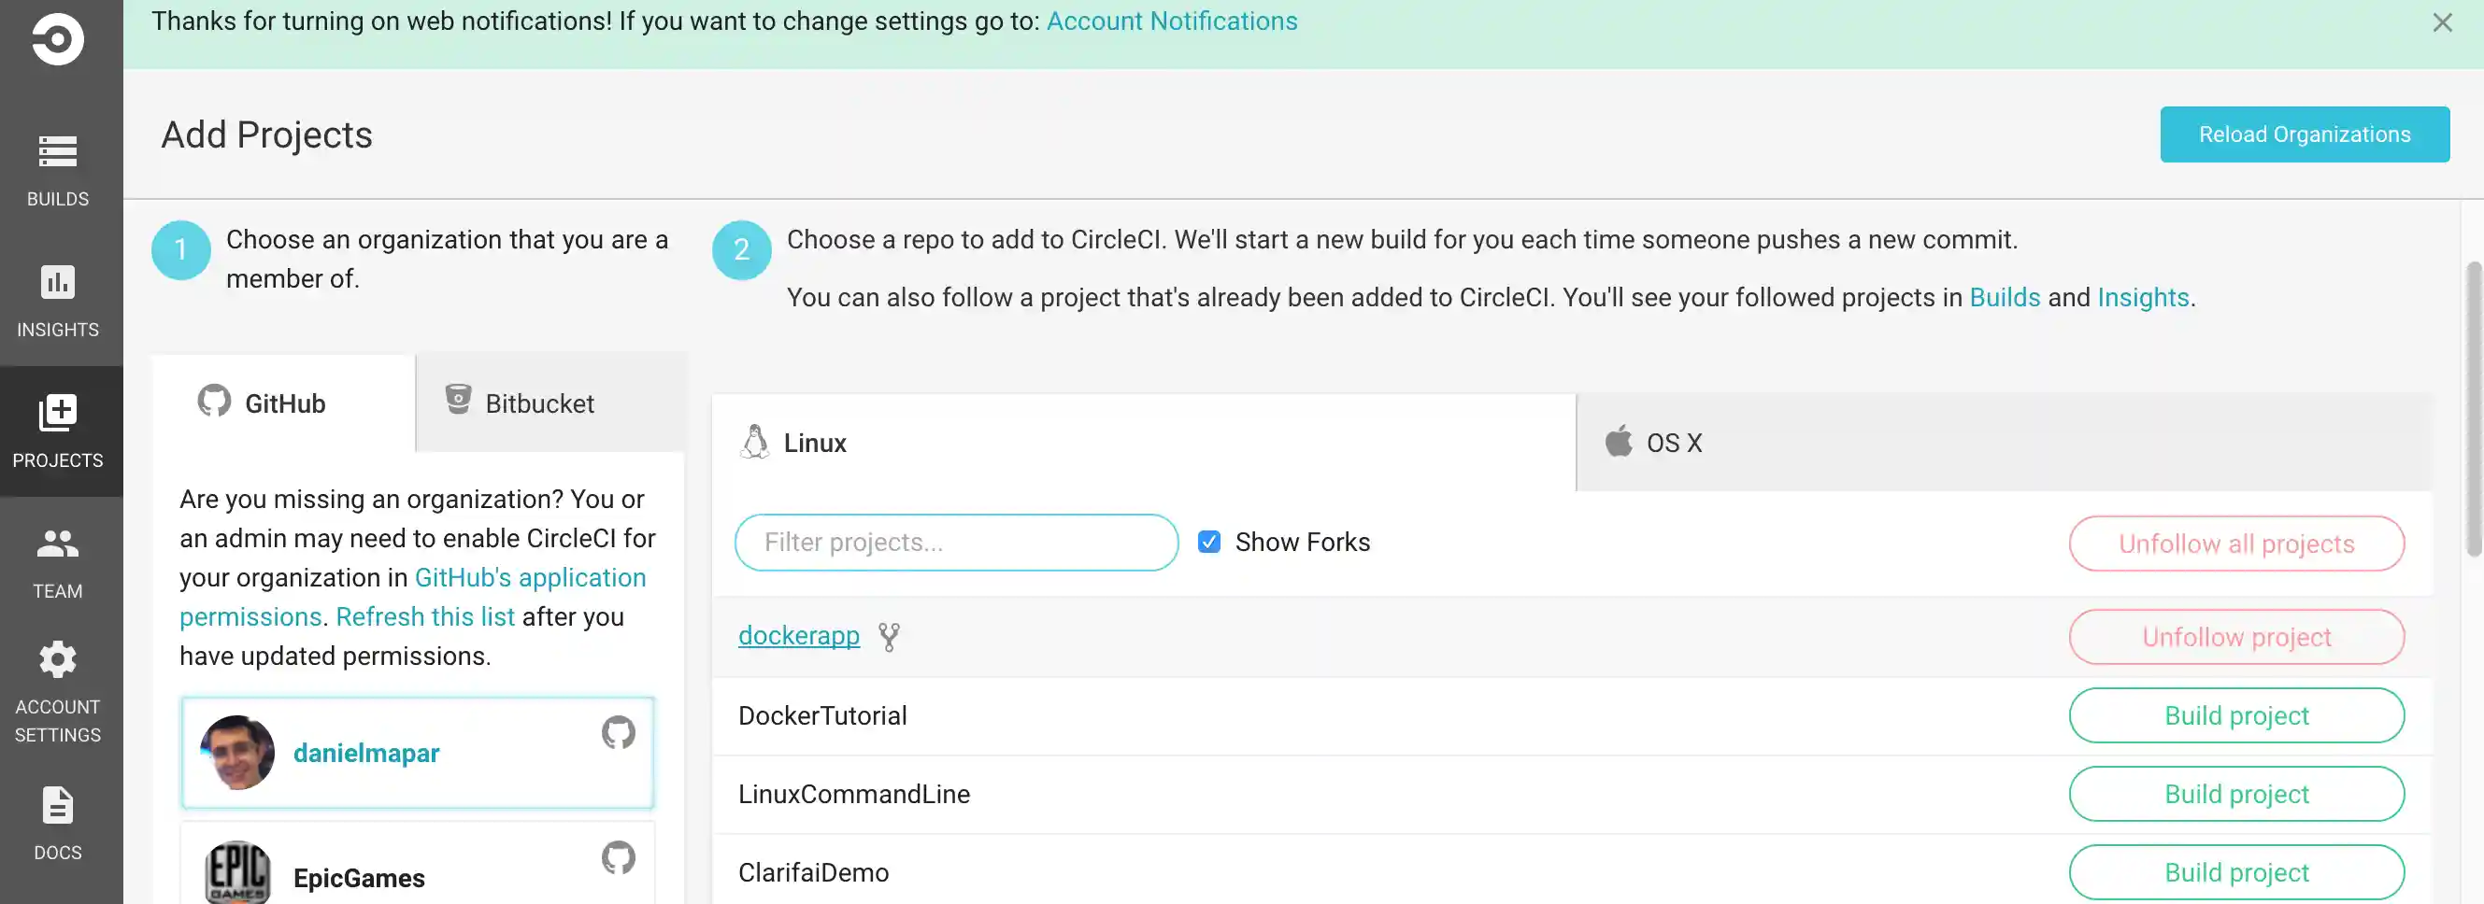Dismiss the web notifications banner
This screenshot has height=904, width=2484.
click(2442, 22)
